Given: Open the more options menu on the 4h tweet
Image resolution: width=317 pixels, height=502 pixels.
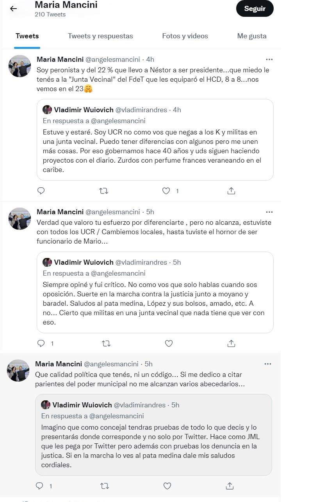Looking at the screenshot, I should pyautogui.click(x=269, y=59).
